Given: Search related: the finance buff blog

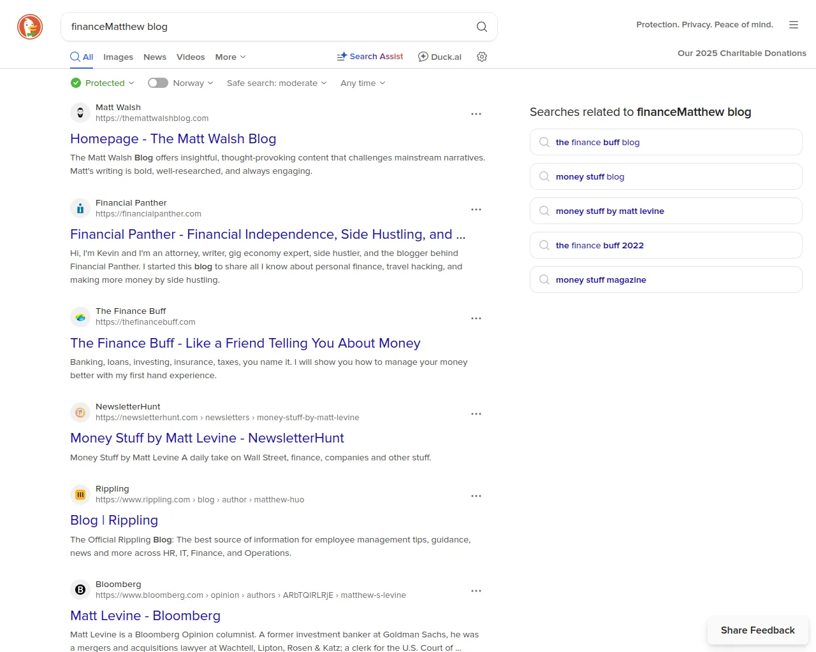Looking at the screenshot, I should pyautogui.click(x=666, y=142).
